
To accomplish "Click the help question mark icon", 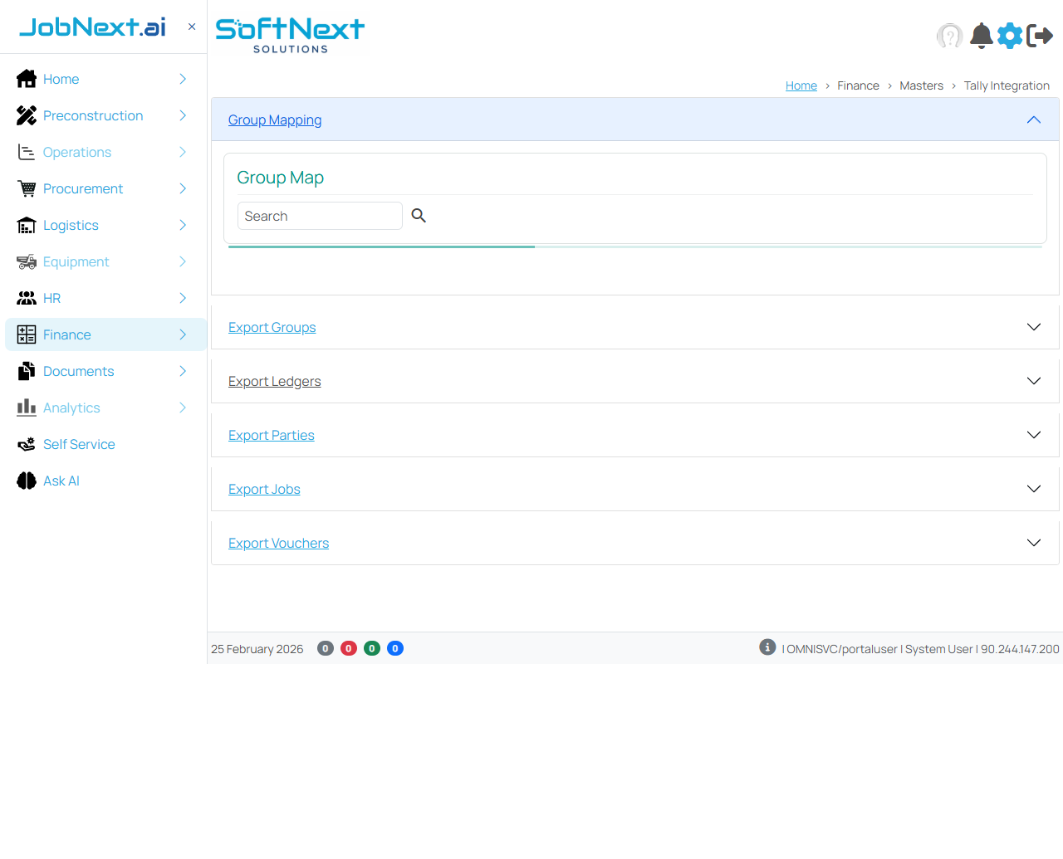I will click(x=949, y=36).
